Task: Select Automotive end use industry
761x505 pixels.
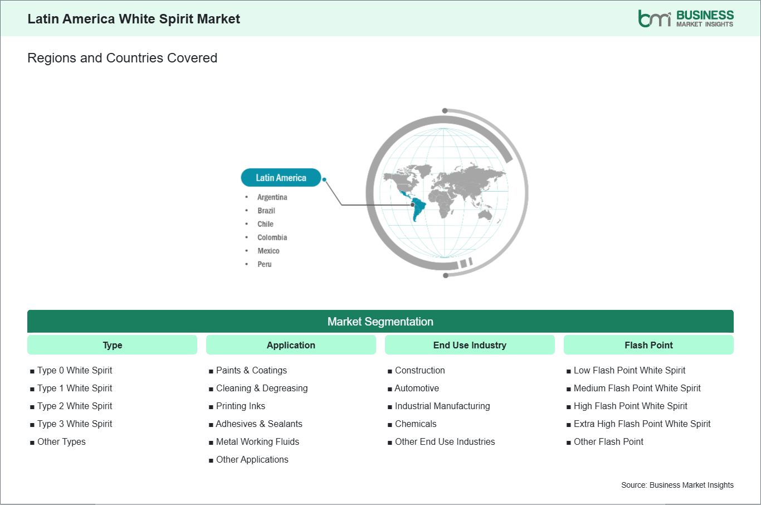Action: coord(417,388)
